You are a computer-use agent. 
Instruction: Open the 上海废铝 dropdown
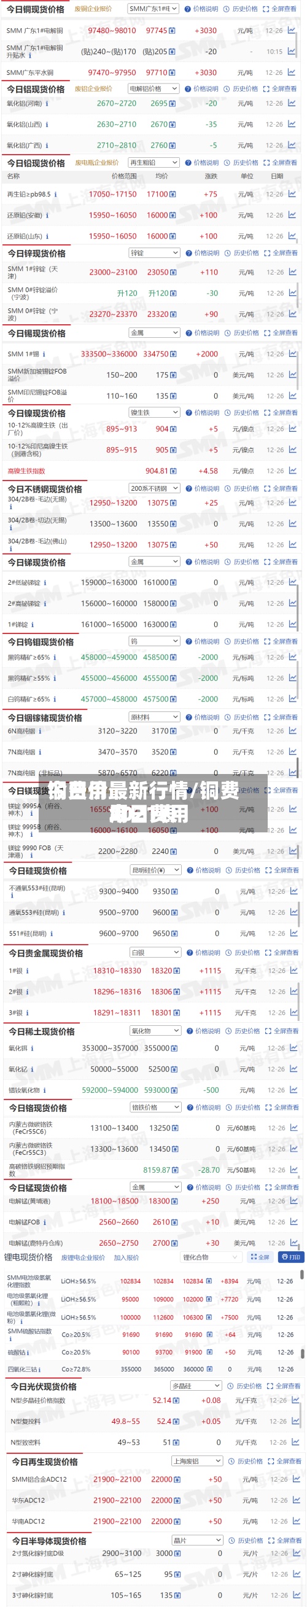[x=196, y=1461]
